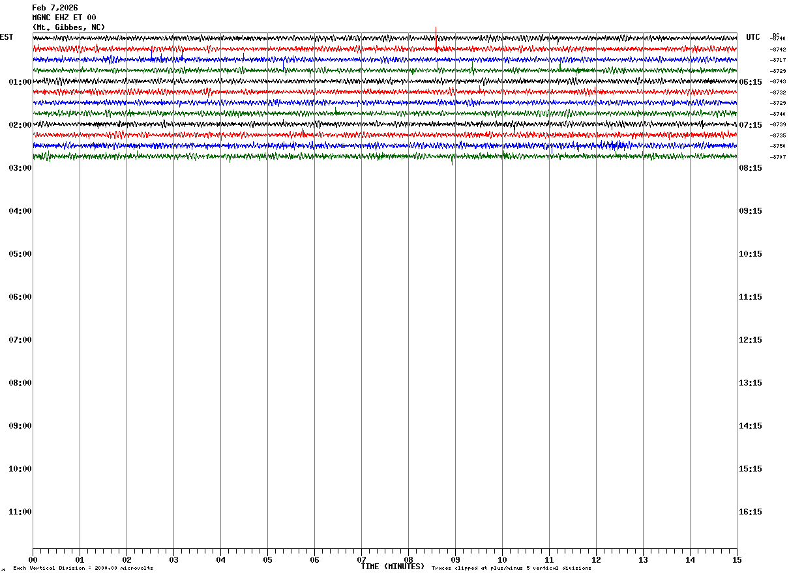Click the 09:15 UTC time label
This screenshot has width=789, height=577.
tap(751, 211)
